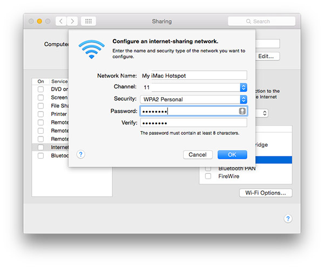Open the Channel dropdown

point(243,87)
